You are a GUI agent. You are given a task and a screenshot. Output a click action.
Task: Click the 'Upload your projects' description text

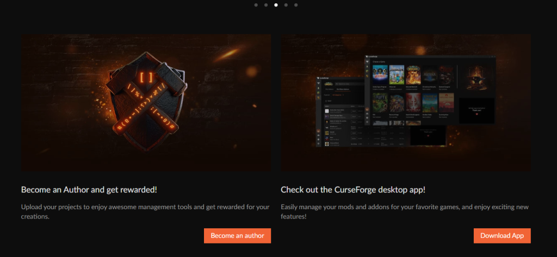point(145,211)
